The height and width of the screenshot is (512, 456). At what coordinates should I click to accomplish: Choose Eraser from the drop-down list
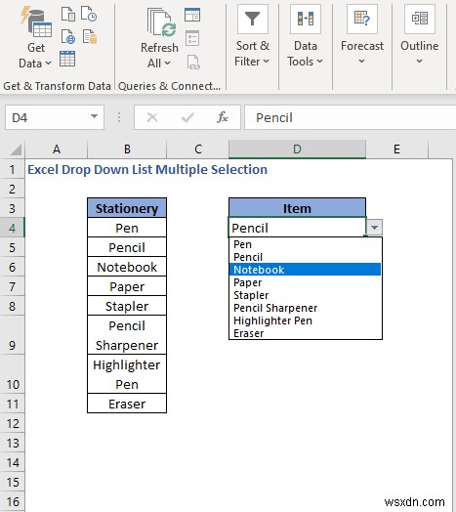coord(306,333)
